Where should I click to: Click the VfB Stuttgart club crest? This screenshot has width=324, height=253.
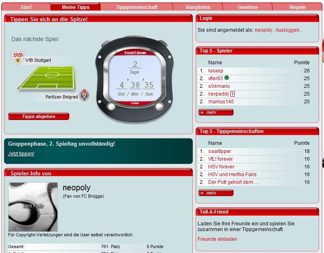[18, 58]
